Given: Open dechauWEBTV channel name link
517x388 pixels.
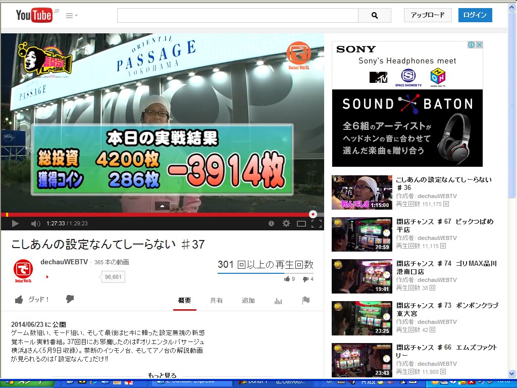Looking at the screenshot, I should pyautogui.click(x=64, y=262).
